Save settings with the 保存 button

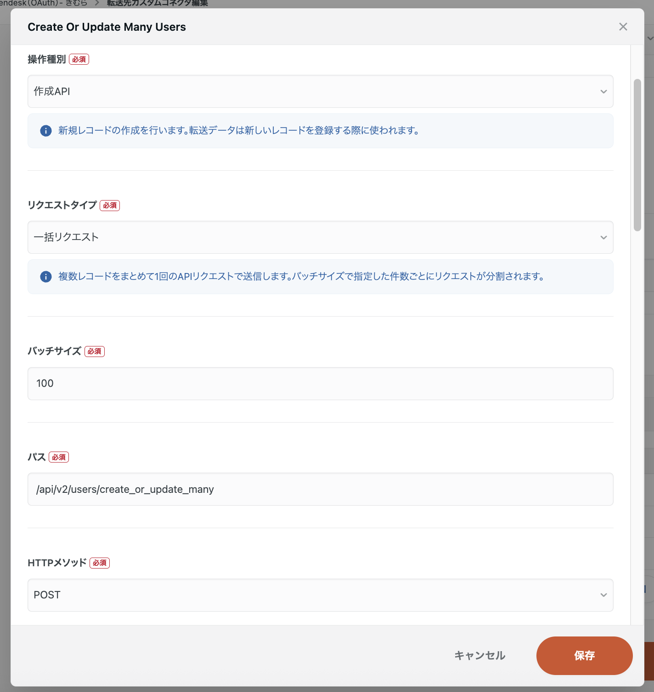584,656
